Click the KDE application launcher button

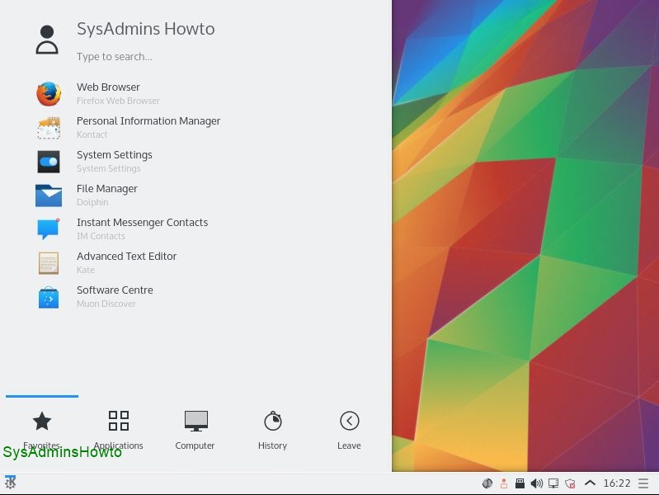point(11,483)
